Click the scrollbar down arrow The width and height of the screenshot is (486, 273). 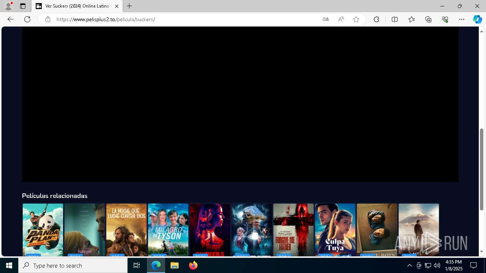pyautogui.click(x=481, y=252)
